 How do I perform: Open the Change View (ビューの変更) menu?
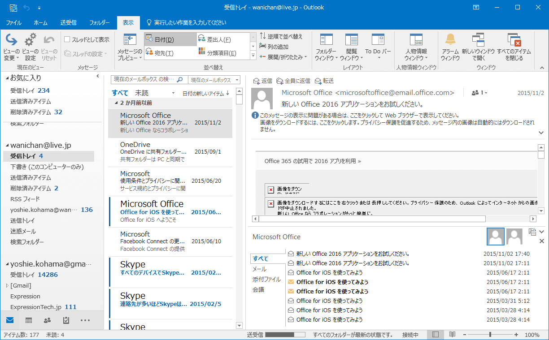[x=11, y=47]
